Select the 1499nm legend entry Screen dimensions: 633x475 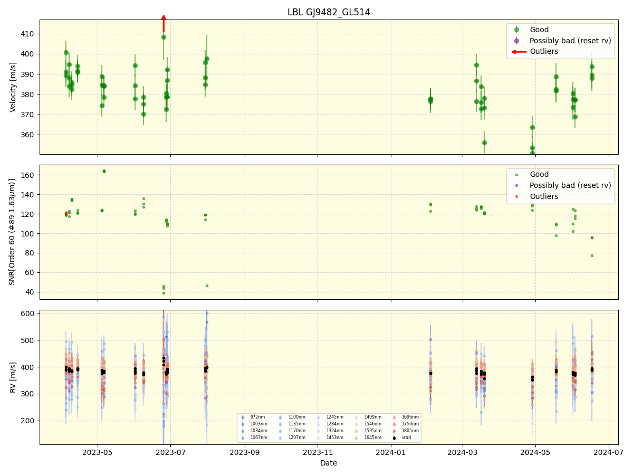368,417
